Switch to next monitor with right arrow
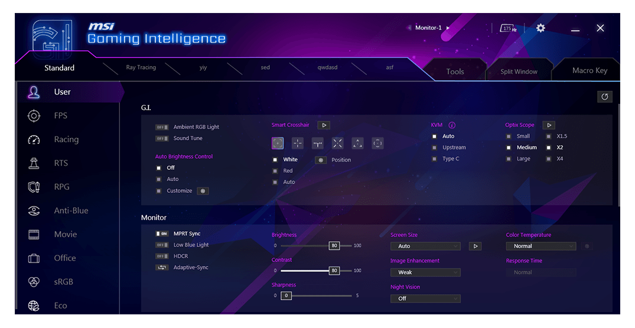The width and height of the screenshot is (635, 328). [x=448, y=28]
